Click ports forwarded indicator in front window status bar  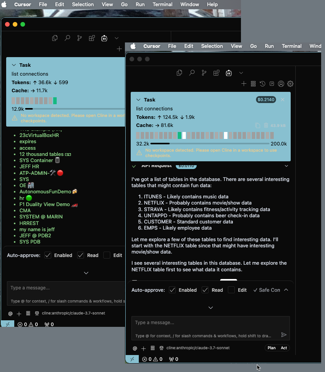point(174,359)
